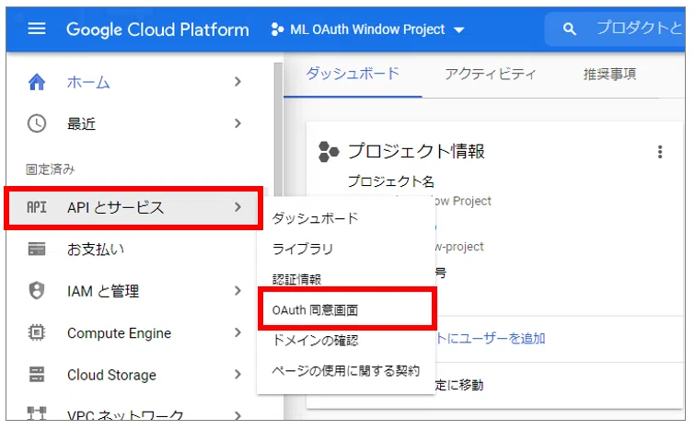695x430 pixels.
Task: Open the hamburger navigation menu
Action: pyautogui.click(x=36, y=29)
